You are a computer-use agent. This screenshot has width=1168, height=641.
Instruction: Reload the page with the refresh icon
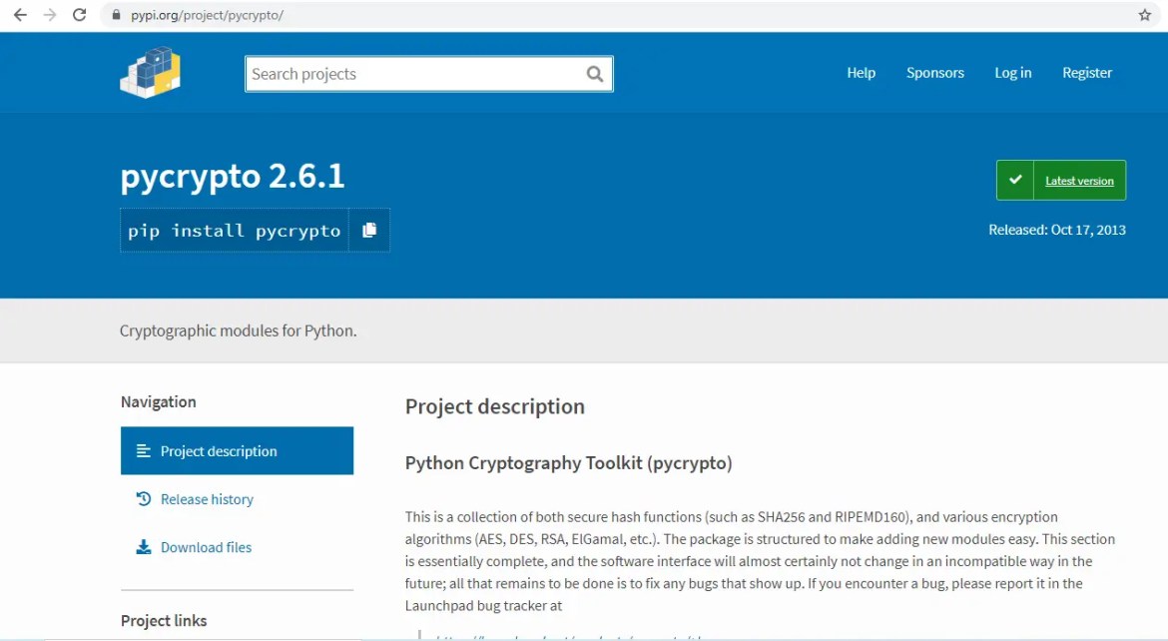[x=79, y=15]
